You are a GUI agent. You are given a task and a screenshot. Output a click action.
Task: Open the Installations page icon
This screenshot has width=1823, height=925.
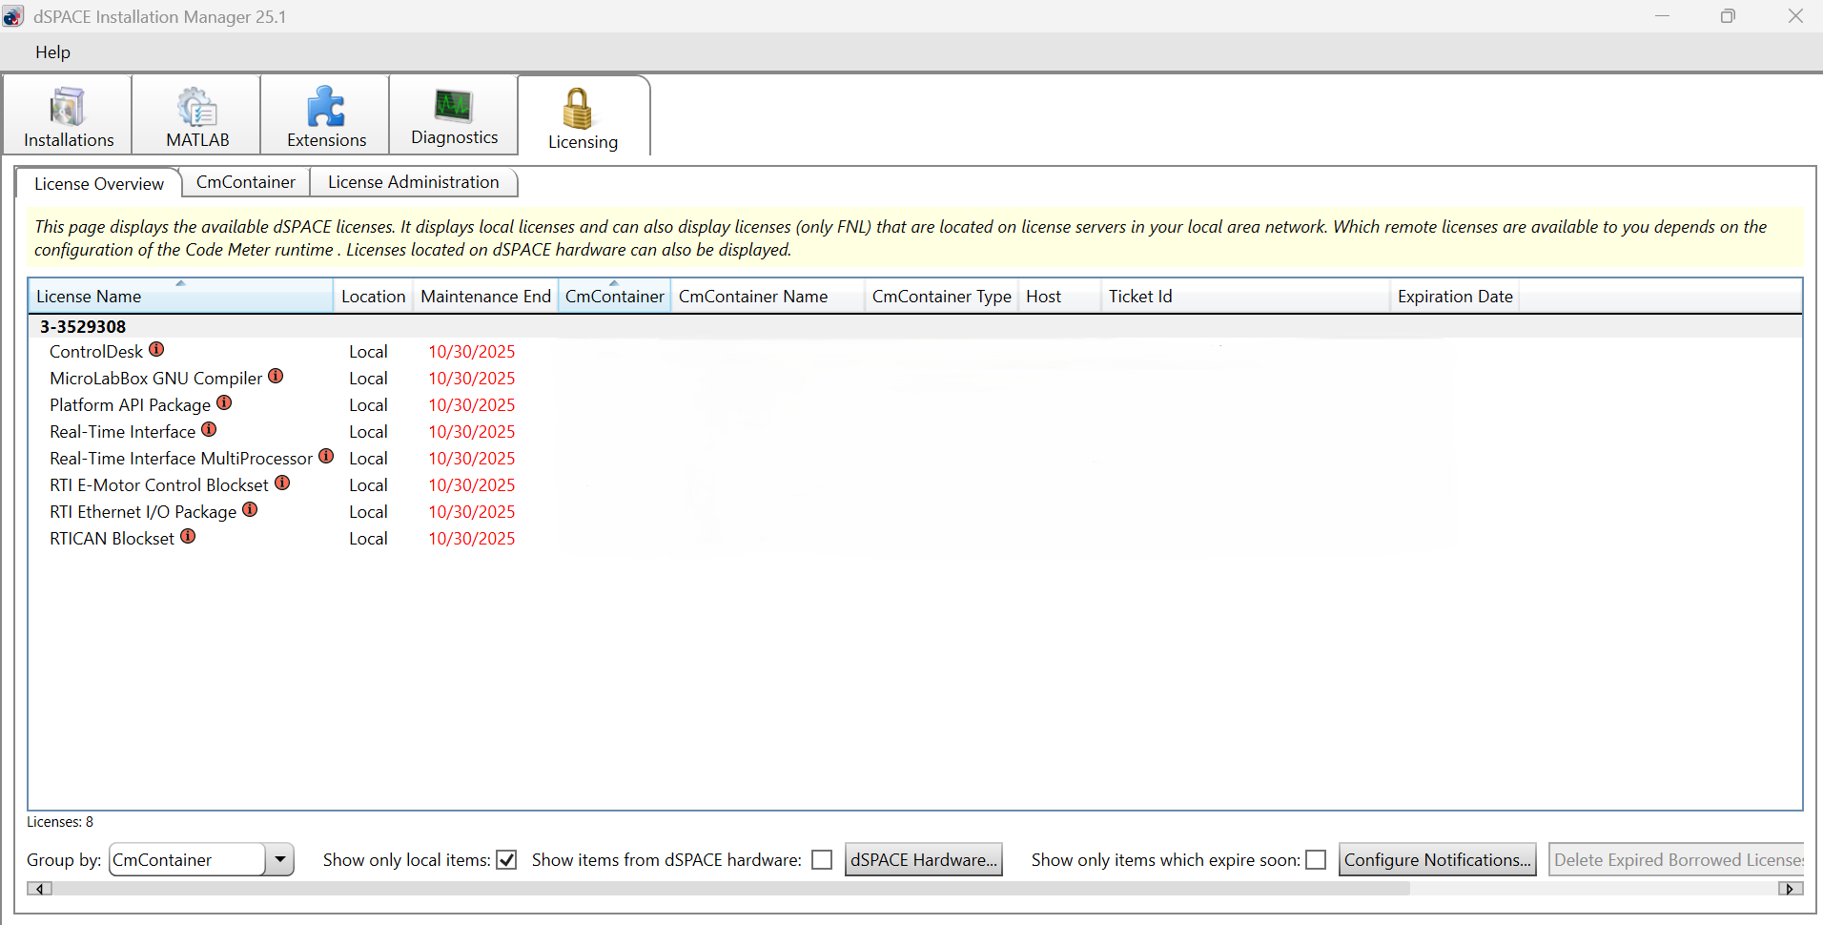point(68,107)
